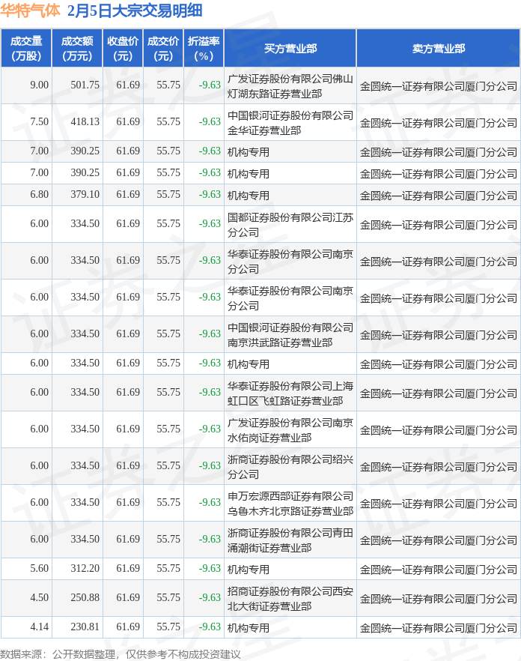Viewport: 521px width, 661px height.
Task: Click buyer 招商证券西安北大街证券营业部
Action: pos(290,599)
